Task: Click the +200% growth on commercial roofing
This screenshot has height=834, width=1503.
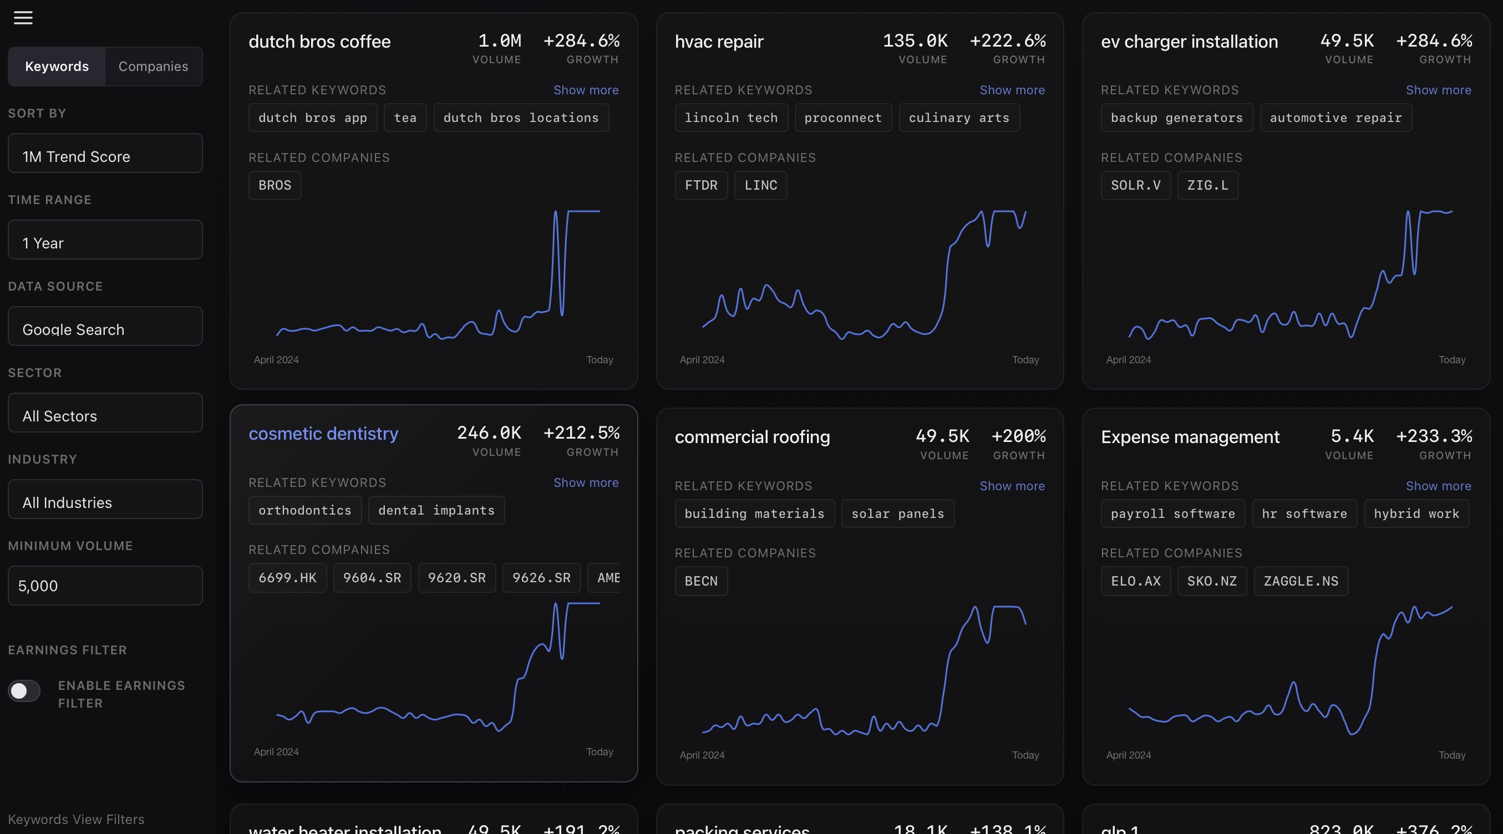Action: coord(1018,436)
